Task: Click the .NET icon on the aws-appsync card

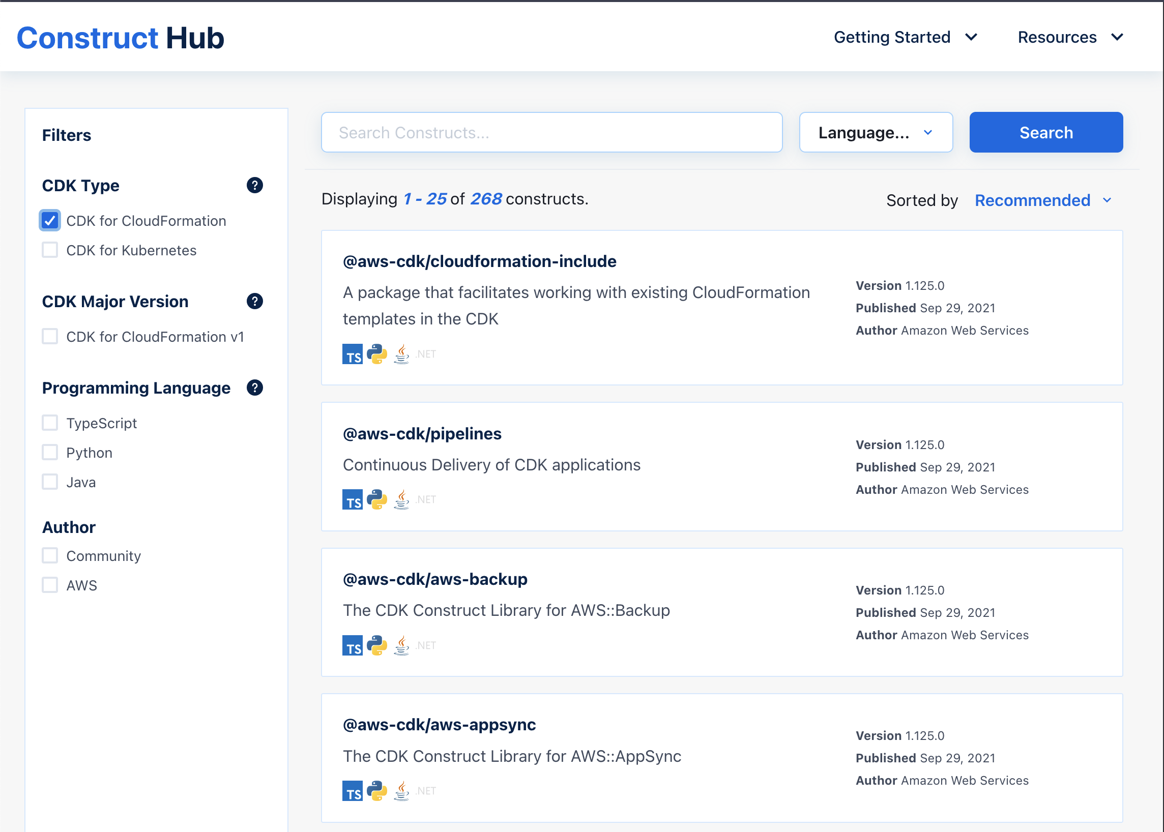Action: [425, 790]
